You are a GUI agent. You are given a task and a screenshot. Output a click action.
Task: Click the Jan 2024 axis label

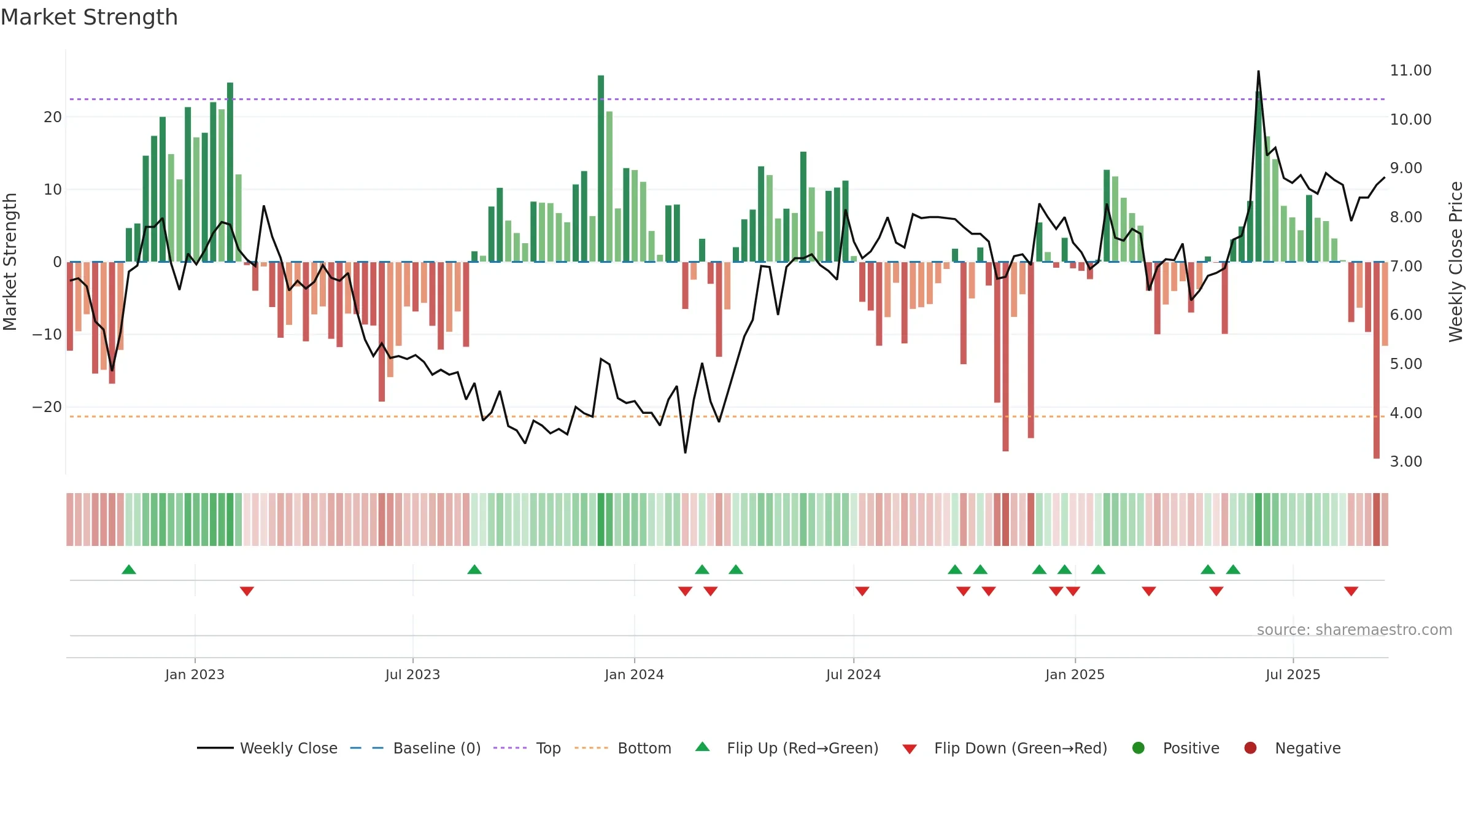[634, 674]
